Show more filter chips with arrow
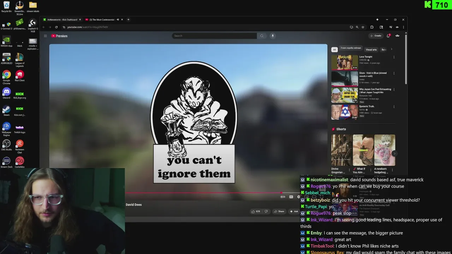The height and width of the screenshot is (254, 452). tap(391, 49)
